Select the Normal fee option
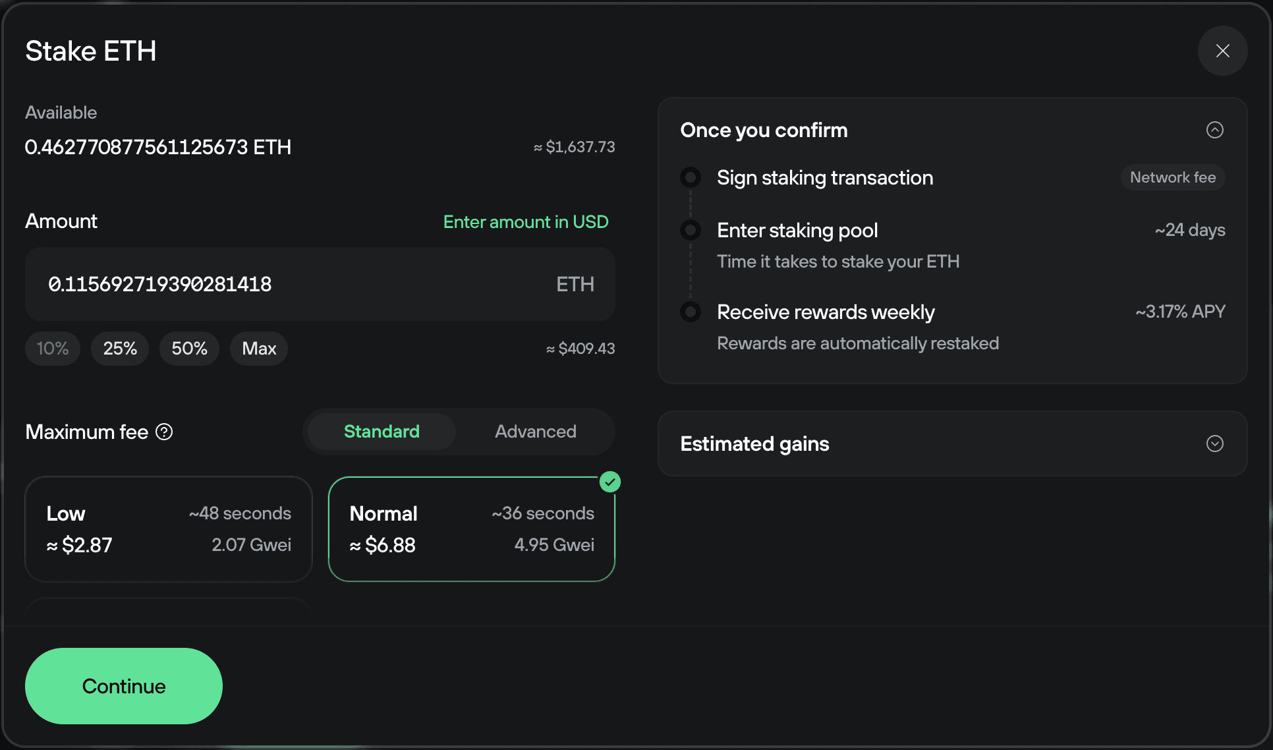 (x=471, y=529)
